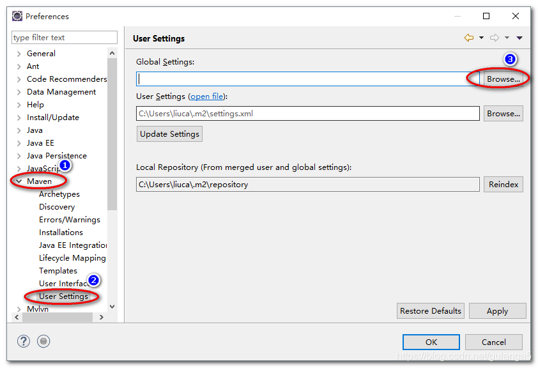Screen dimensions: 538x368
Task: Expand the General preferences category
Action: pos(19,54)
